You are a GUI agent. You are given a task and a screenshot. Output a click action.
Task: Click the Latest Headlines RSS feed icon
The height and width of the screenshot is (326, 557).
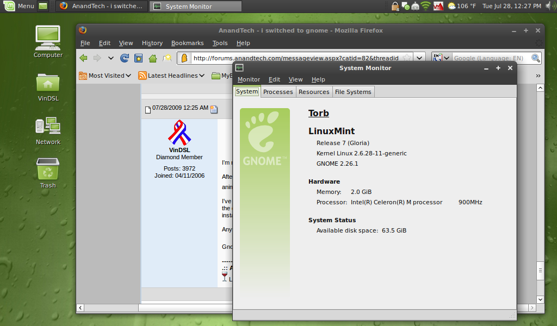(x=143, y=76)
